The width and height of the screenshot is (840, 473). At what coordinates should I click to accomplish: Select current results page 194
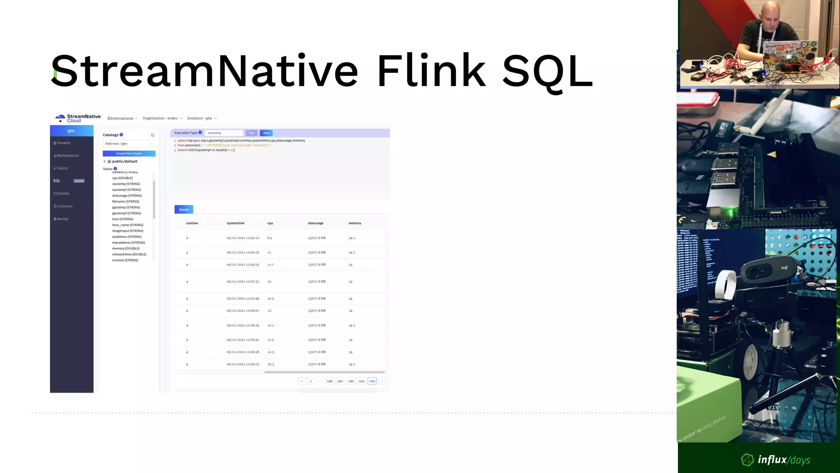coord(372,381)
